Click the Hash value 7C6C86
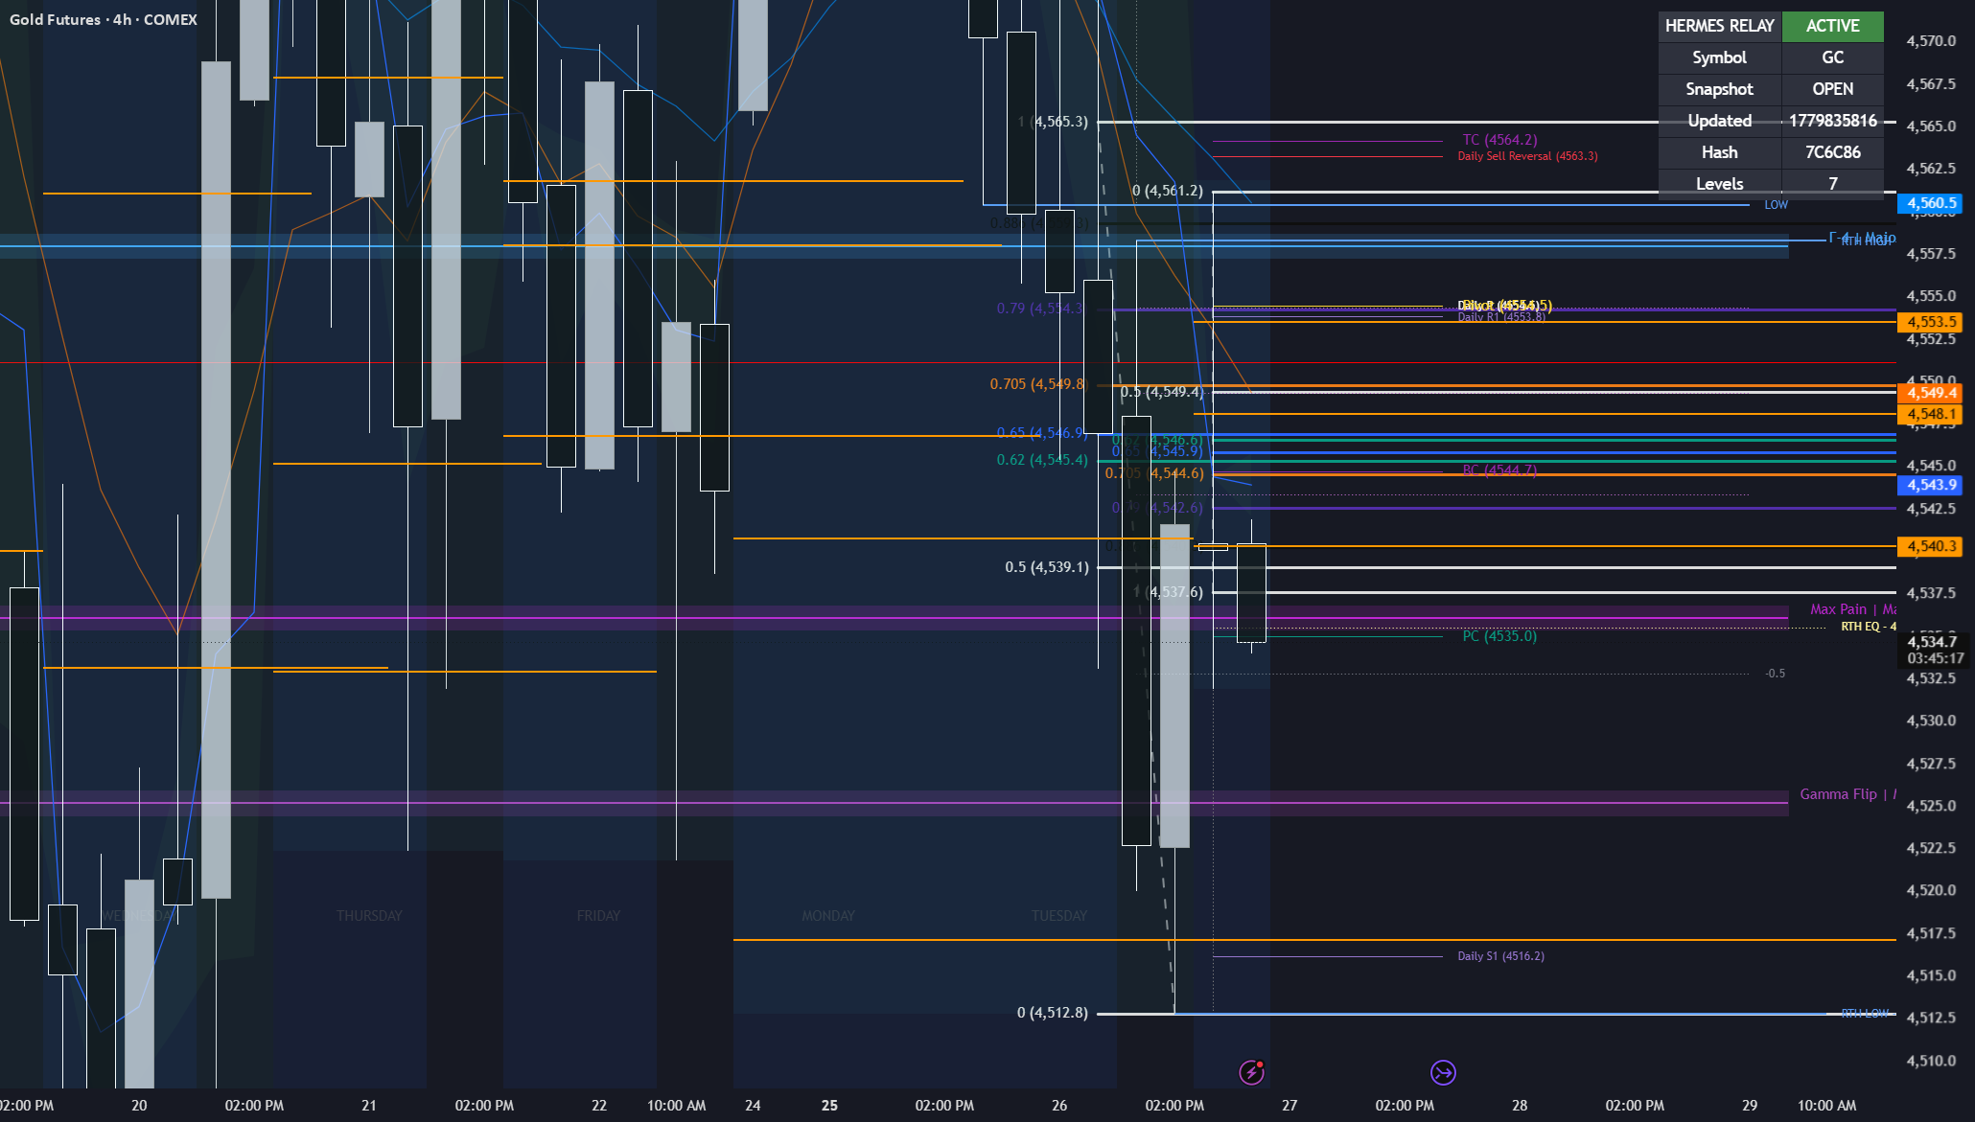1975x1122 pixels. tap(1833, 152)
